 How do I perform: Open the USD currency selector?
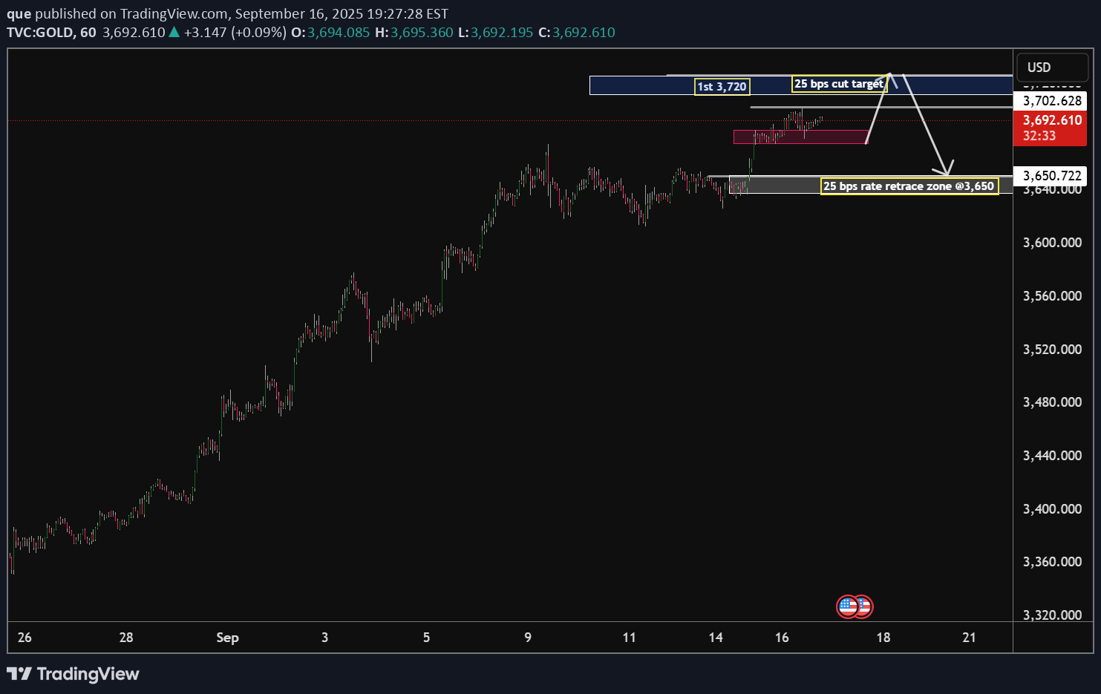[x=1052, y=68]
